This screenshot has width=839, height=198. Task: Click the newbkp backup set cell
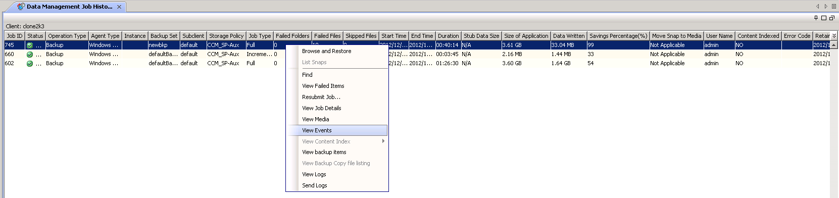pos(164,45)
